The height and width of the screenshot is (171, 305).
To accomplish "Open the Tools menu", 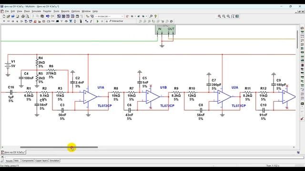I will tap(56, 11).
